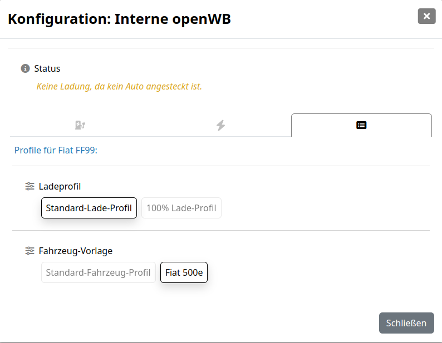
Task: Click the divider line above the Status section
Action: point(221,48)
